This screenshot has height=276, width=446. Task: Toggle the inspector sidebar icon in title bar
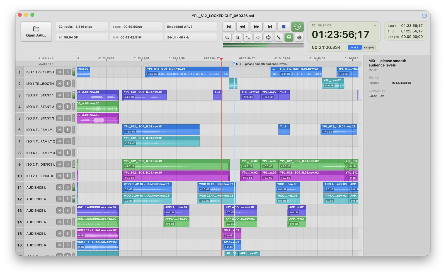424,16
